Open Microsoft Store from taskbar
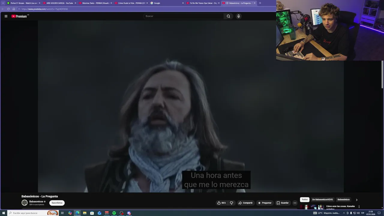This screenshot has width=384, height=216. click(92, 213)
